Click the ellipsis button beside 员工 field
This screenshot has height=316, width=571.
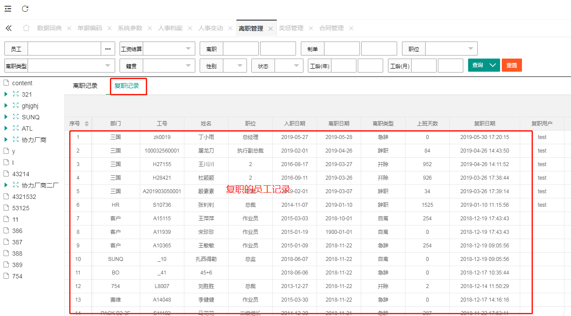pyautogui.click(x=108, y=49)
